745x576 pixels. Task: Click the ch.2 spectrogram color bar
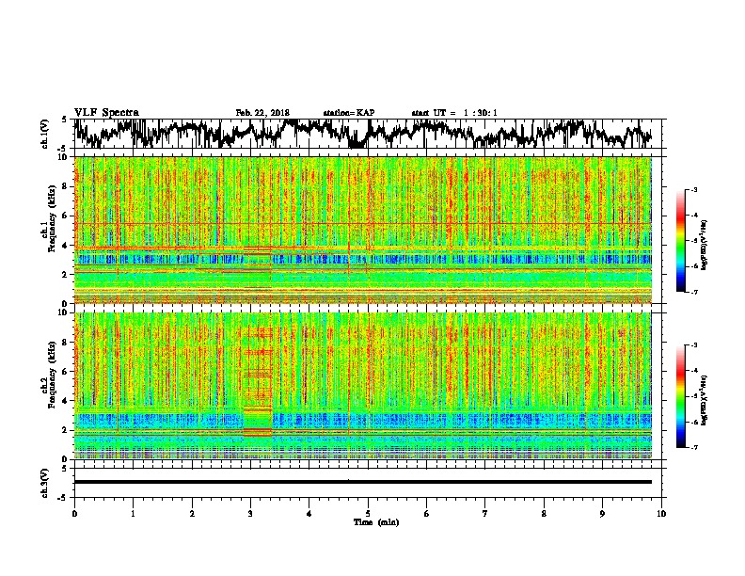coord(681,396)
